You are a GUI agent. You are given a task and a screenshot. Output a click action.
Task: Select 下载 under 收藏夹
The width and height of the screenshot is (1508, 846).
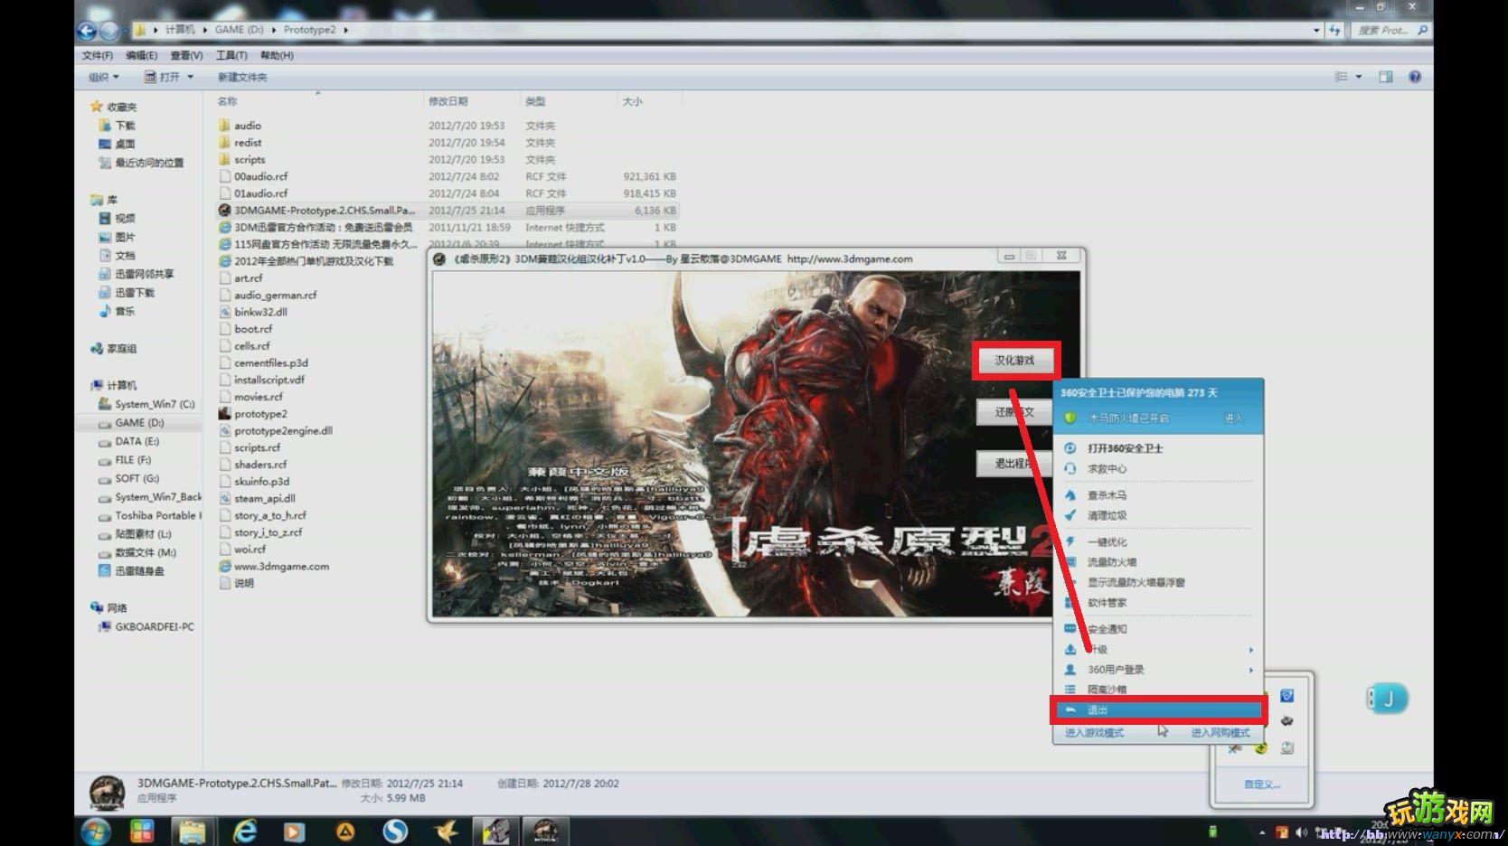pos(125,126)
